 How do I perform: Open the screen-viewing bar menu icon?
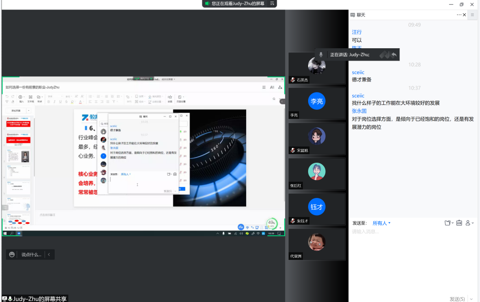pyautogui.click(x=271, y=3)
